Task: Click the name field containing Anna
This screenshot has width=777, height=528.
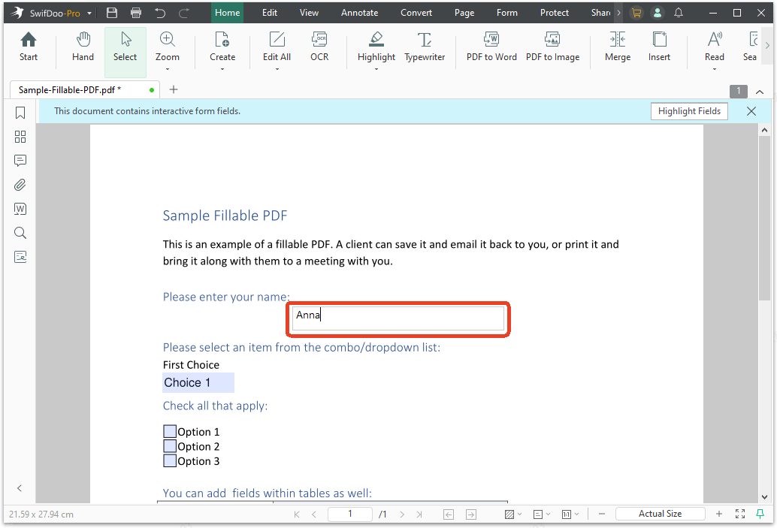Action: point(398,318)
